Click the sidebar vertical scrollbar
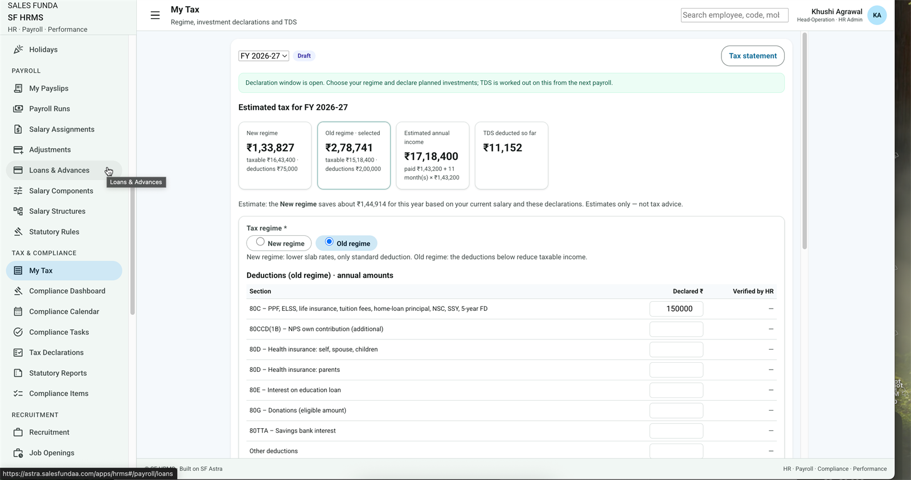The height and width of the screenshot is (480, 911). [133, 251]
